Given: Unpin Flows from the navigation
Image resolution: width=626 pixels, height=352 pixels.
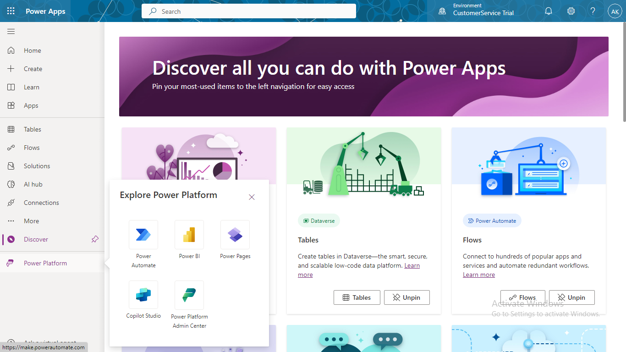Looking at the screenshot, I should click(x=571, y=297).
